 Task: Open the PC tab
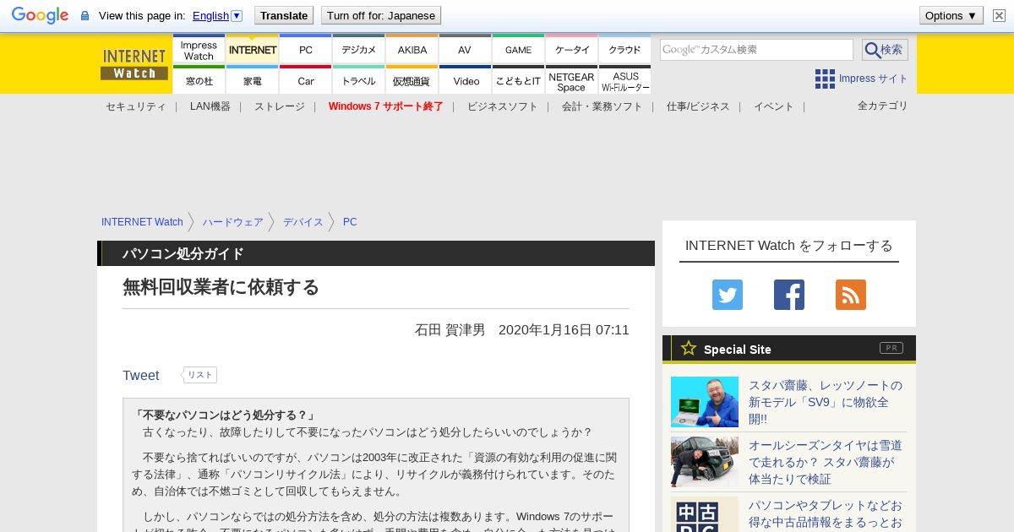[x=306, y=50]
